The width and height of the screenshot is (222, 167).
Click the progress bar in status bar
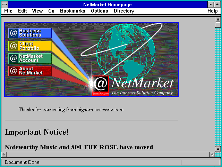tap(200, 162)
